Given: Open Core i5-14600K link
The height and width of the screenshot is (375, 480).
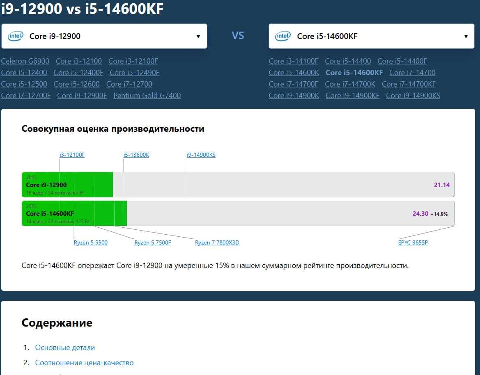Looking at the screenshot, I should click(x=294, y=73).
